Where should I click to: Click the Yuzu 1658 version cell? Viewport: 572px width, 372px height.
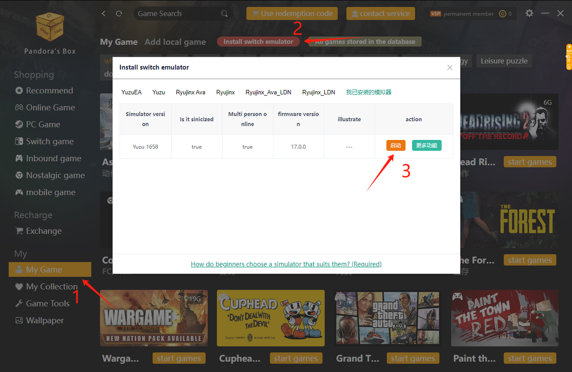146,146
